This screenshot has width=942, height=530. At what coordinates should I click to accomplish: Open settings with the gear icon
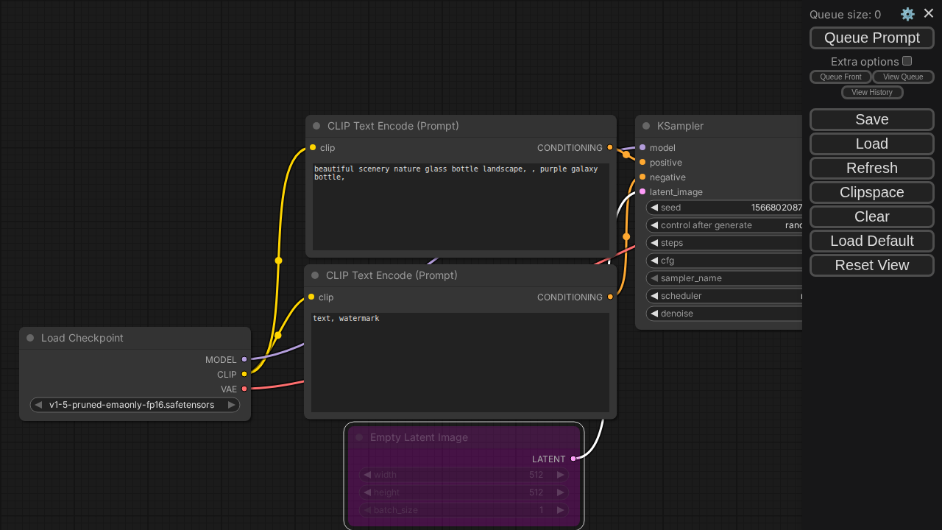[x=907, y=14]
